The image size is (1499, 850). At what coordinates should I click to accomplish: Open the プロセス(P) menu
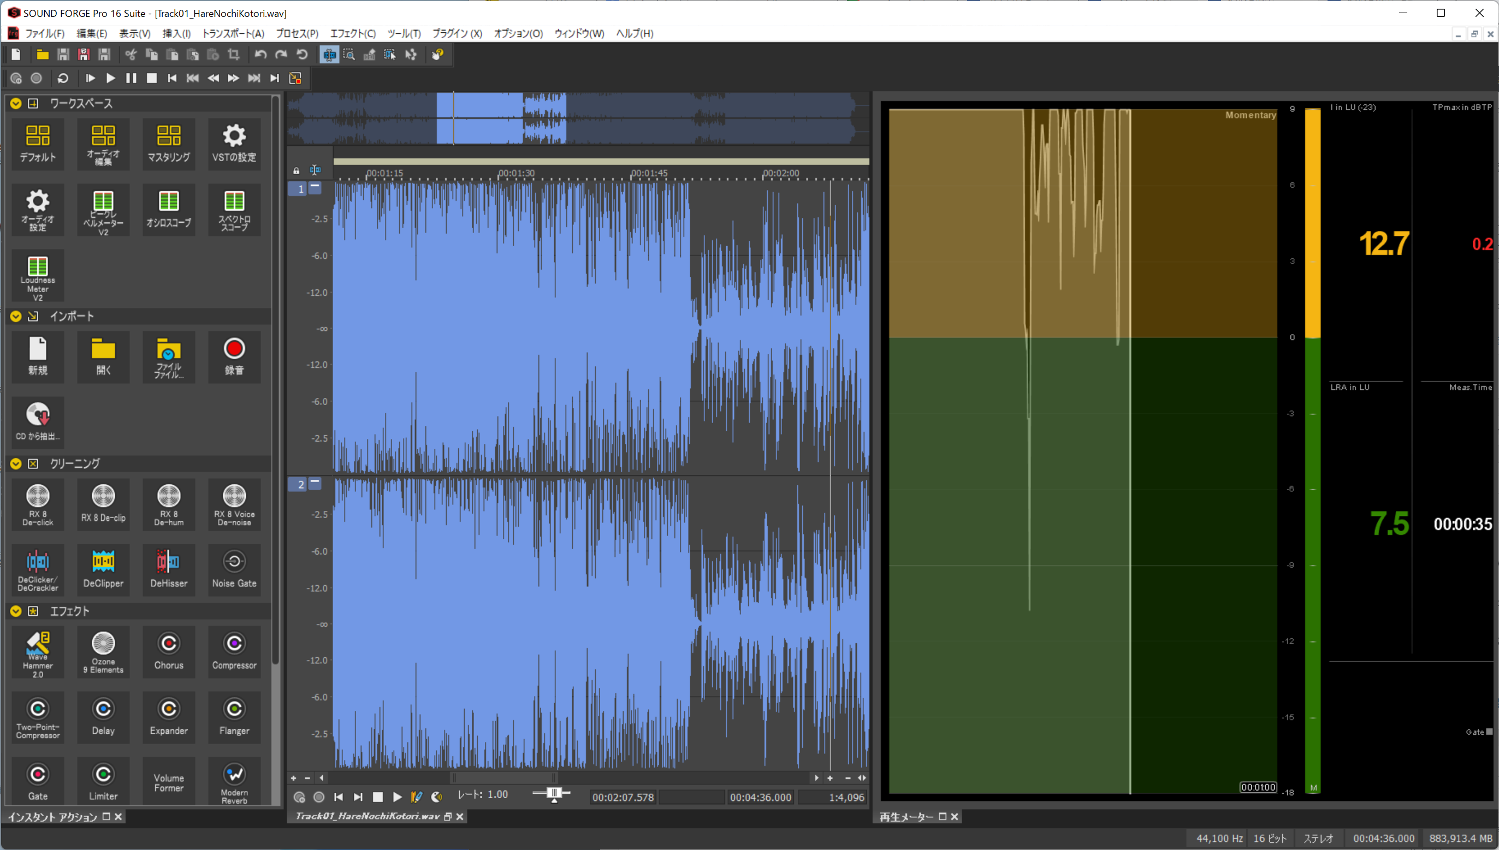tap(297, 33)
